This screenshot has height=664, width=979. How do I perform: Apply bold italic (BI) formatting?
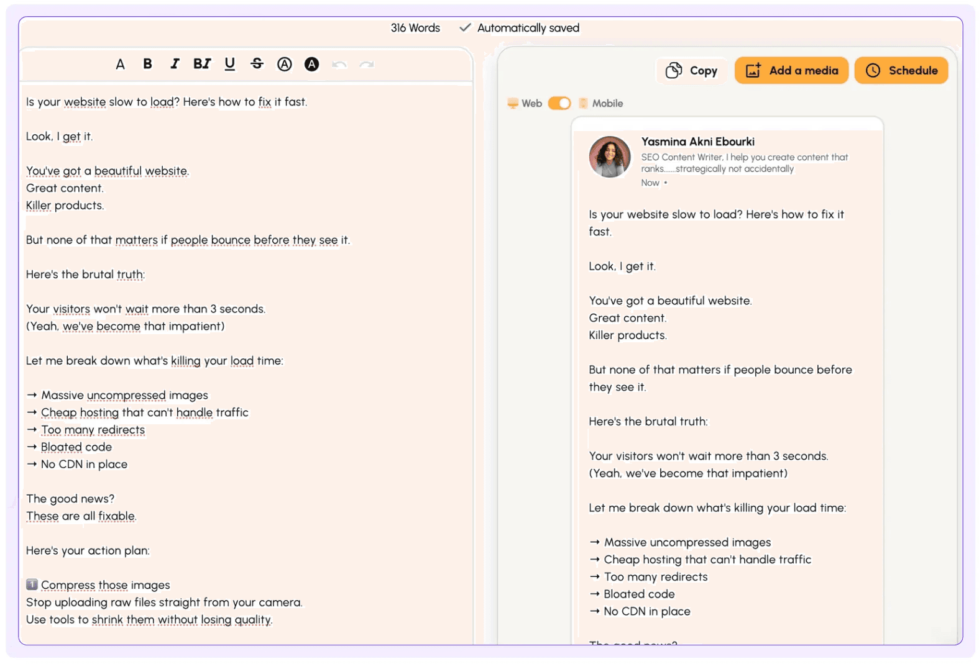(202, 64)
